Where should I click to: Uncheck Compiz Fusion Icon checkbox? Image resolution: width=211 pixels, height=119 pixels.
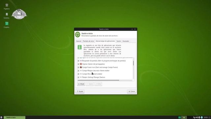[x=78, y=67]
